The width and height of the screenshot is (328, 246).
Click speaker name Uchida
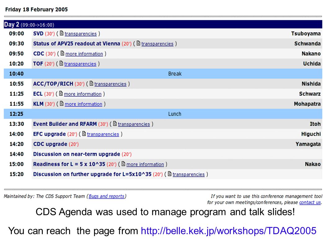click(312, 64)
